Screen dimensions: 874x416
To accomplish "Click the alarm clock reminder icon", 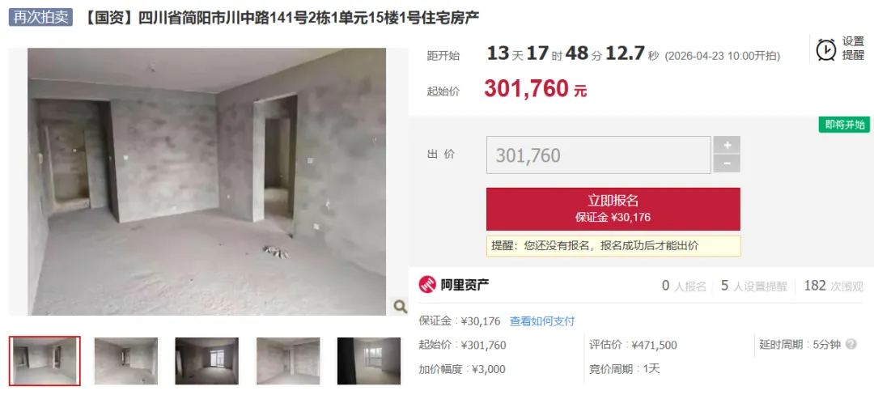I will [x=825, y=49].
